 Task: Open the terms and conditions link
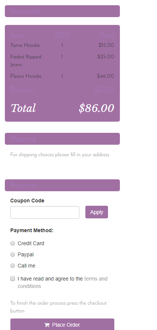coord(63,282)
